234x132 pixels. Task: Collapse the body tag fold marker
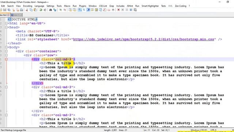tap(6, 47)
